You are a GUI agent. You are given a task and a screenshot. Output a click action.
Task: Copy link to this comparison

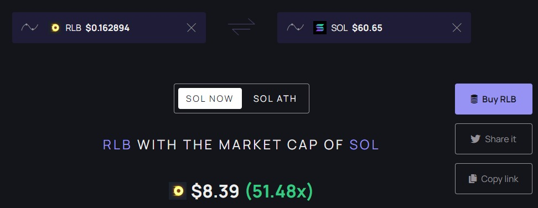pyautogui.click(x=493, y=179)
